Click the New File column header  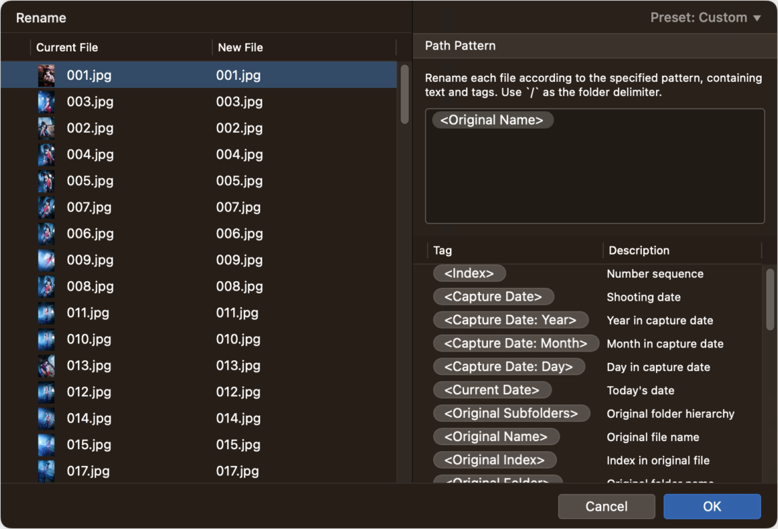pyautogui.click(x=304, y=47)
